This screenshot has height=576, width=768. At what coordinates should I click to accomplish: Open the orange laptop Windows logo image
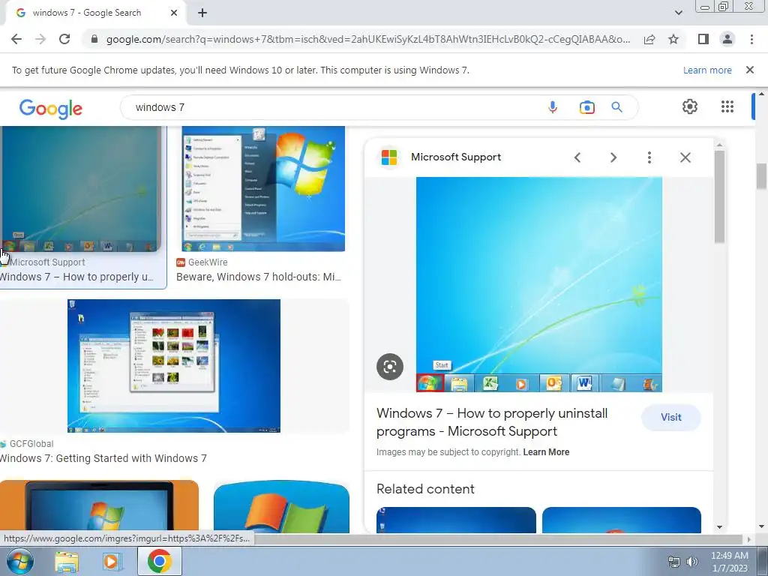point(100,506)
